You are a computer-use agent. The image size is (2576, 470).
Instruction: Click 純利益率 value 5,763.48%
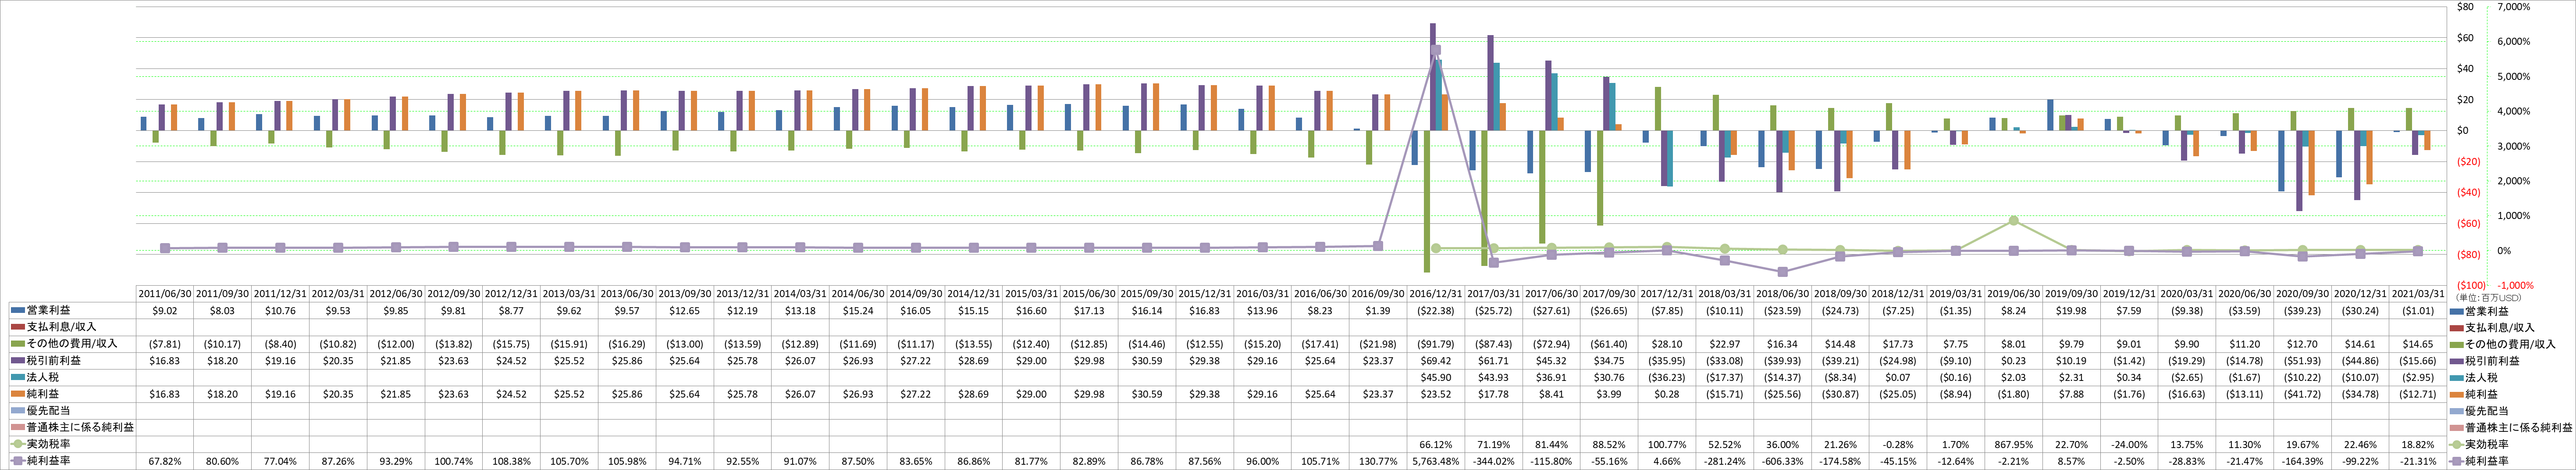1436,461
